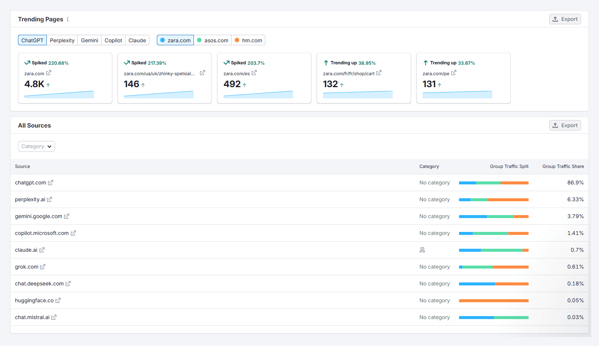Click Export in the All Sources panel
The width and height of the screenshot is (599, 346).
click(x=565, y=125)
